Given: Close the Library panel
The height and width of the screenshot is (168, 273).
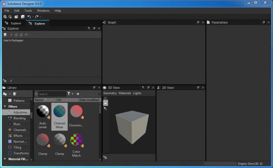Looking at the screenshot, I should [x=99, y=88].
